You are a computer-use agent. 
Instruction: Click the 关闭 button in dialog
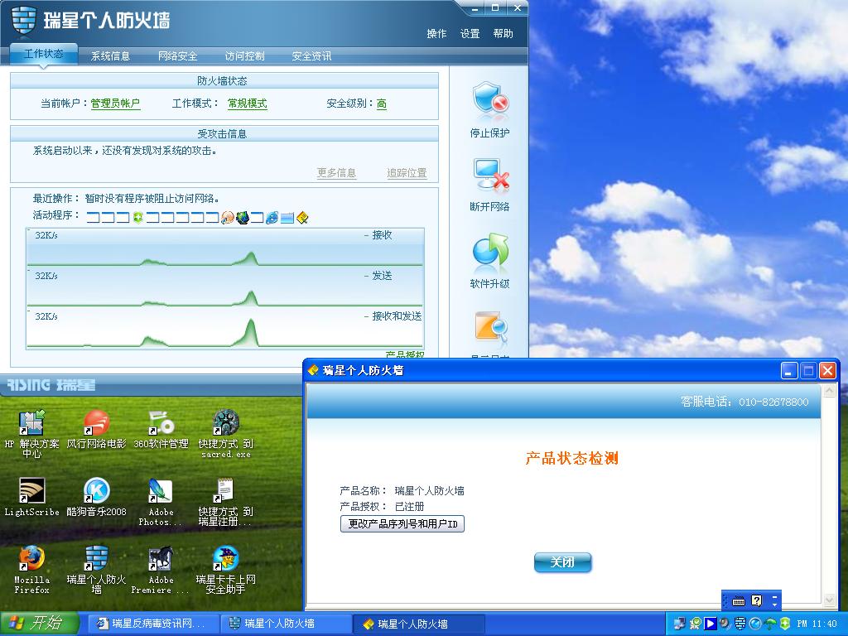(x=562, y=562)
